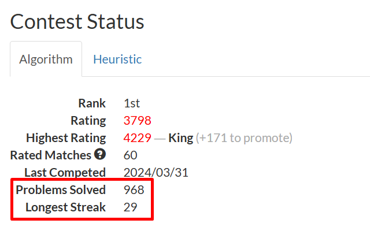370x231 pixels.
Task: Click the 4229 highest rating value
Action: [138, 138]
